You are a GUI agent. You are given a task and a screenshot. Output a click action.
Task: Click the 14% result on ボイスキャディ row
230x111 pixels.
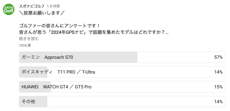coord(218,72)
